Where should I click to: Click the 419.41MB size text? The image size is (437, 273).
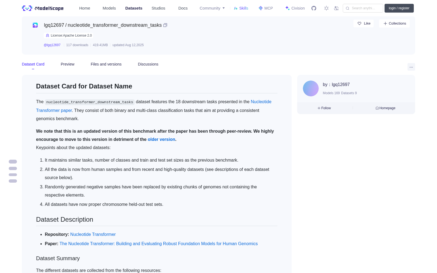100,45
